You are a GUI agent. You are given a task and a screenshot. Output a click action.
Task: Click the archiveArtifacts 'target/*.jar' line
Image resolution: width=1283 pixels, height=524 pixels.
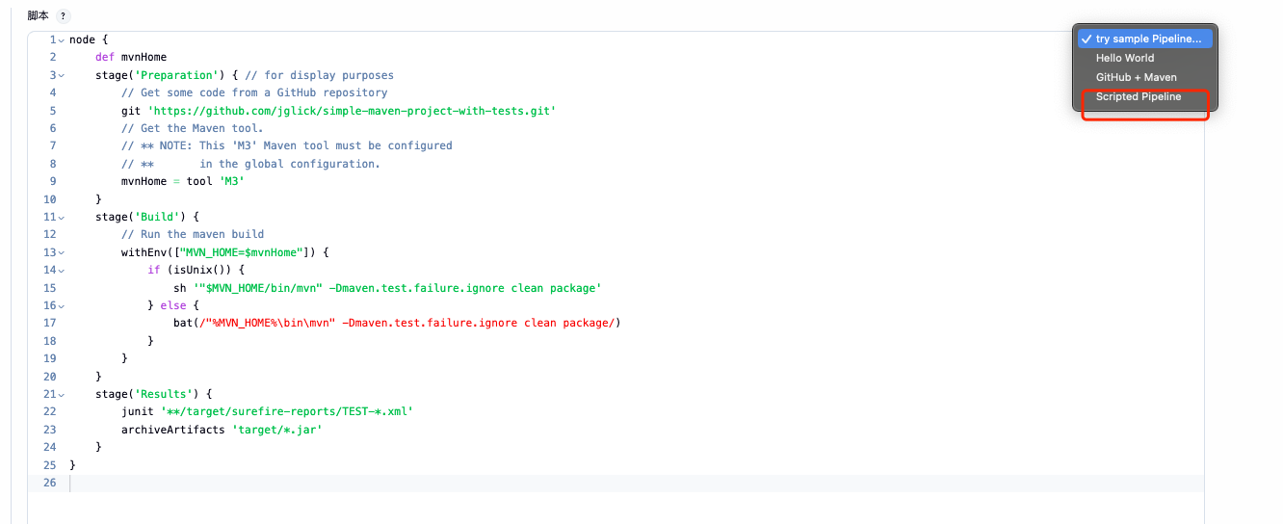pos(222,429)
